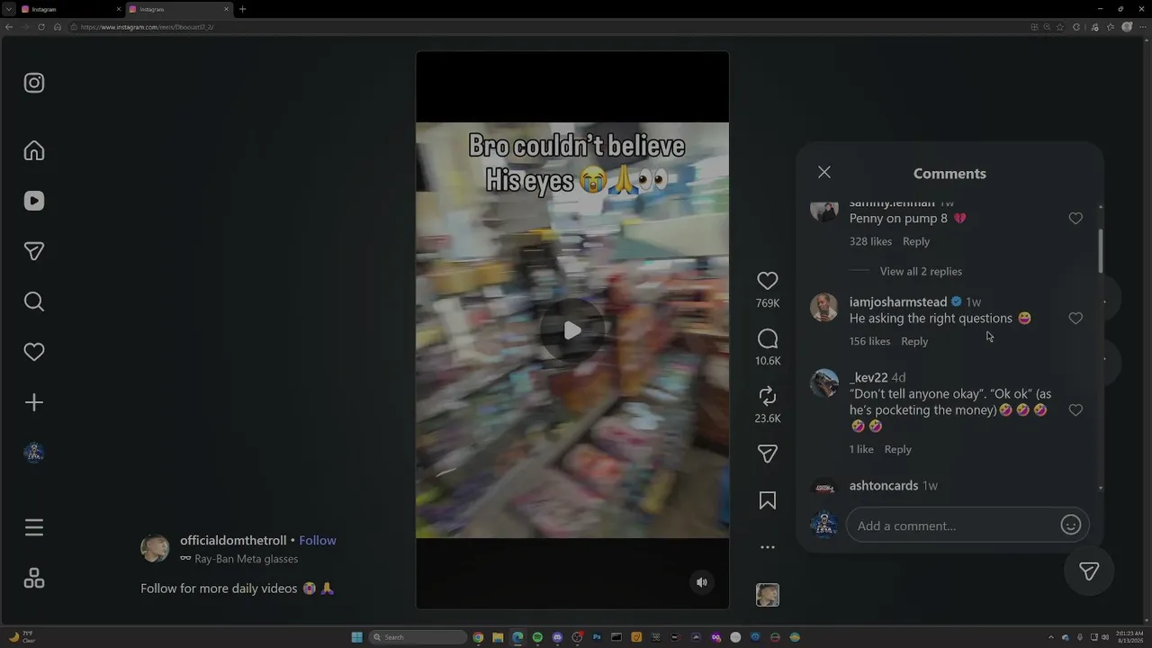Open the More hamburger menu

[34, 527]
